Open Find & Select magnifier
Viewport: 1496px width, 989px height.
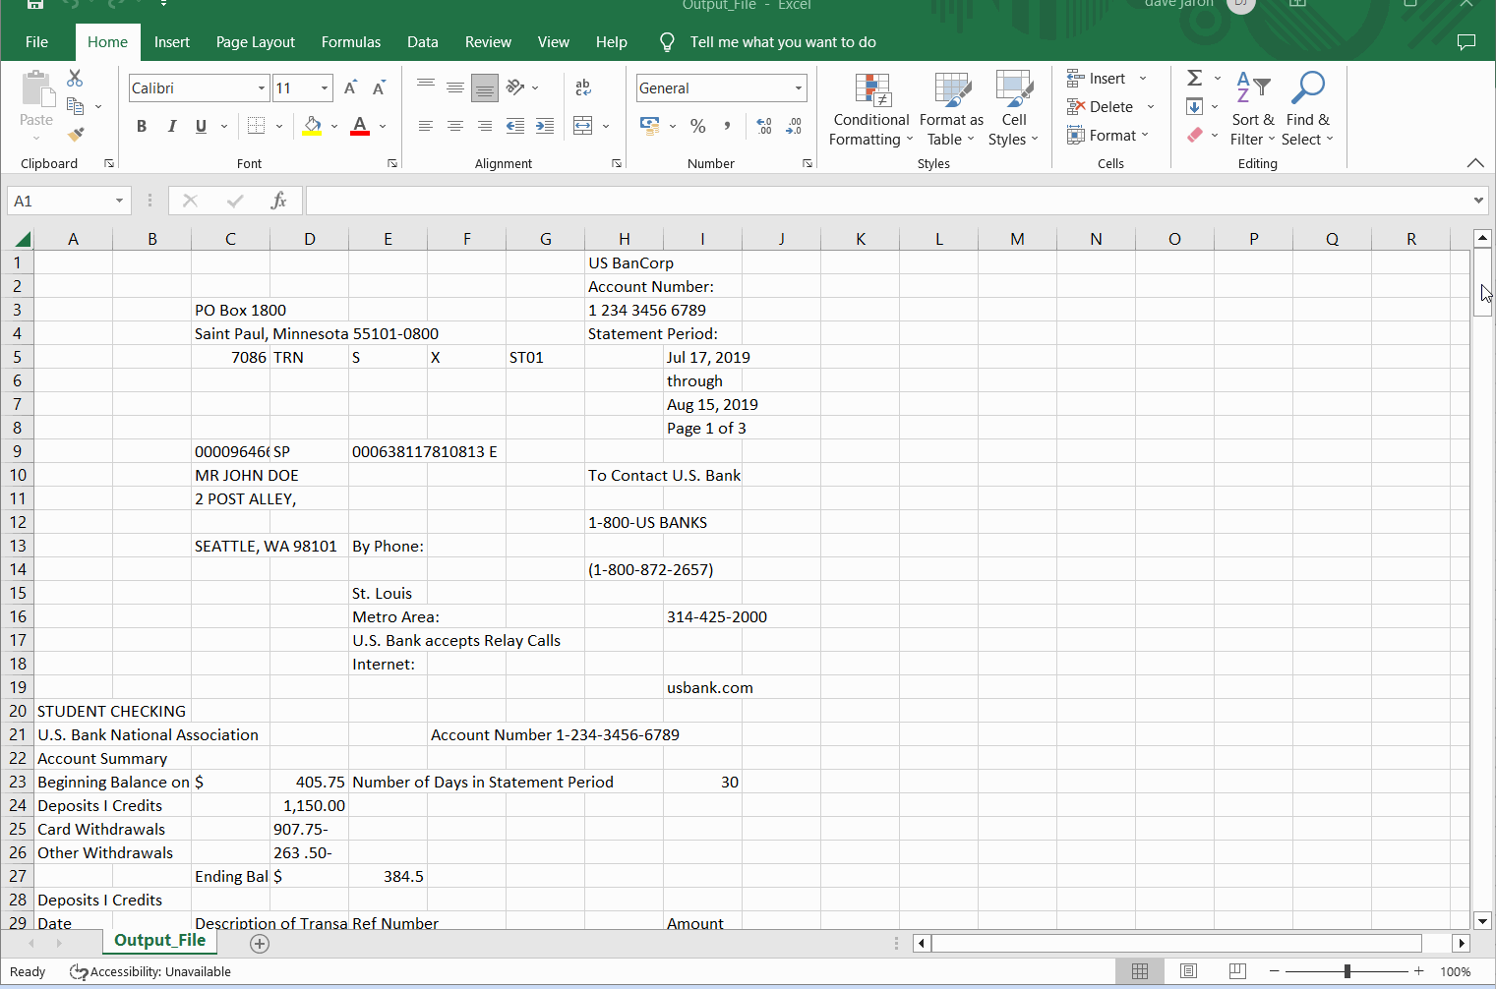point(1308,110)
